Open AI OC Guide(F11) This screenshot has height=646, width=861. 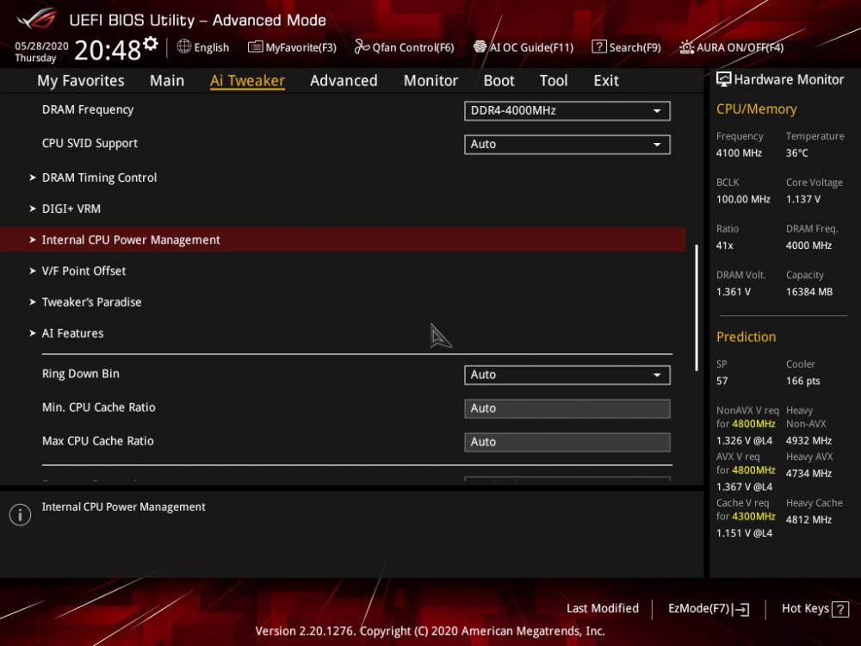tap(523, 47)
